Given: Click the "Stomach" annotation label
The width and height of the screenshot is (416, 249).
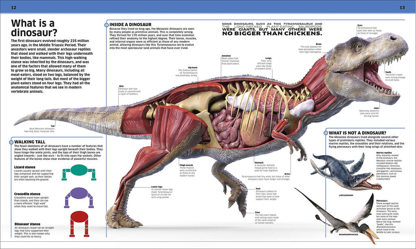Looking at the screenshot, I should 259,162.
